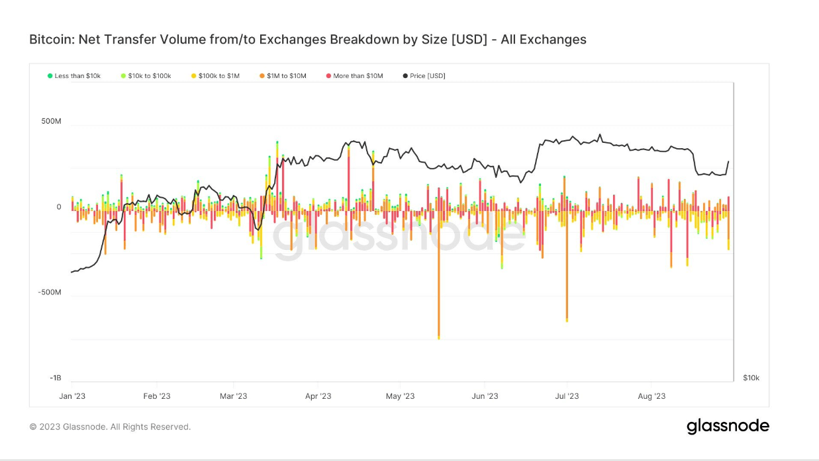Toggle the '$1M to $10M' legend label
This screenshot has width=819, height=461.
pos(287,76)
